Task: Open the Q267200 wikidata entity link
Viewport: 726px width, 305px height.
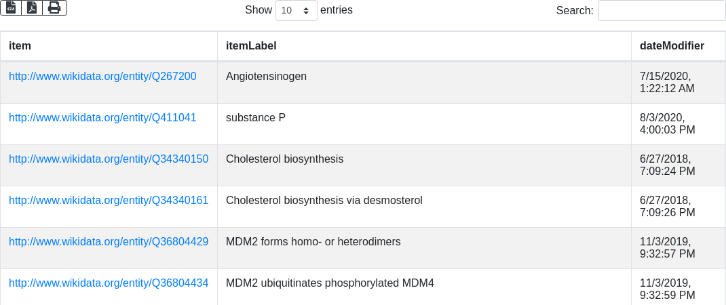Action: [102, 77]
